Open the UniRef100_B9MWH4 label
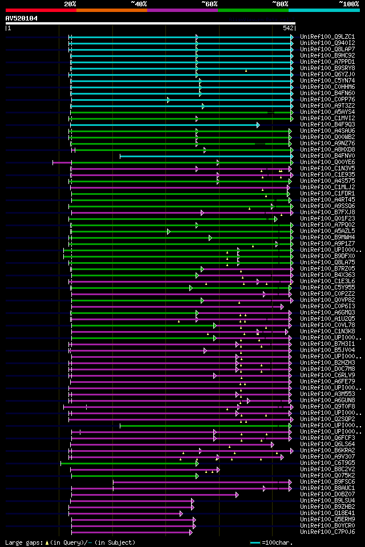The image size is (365, 547). point(327,238)
